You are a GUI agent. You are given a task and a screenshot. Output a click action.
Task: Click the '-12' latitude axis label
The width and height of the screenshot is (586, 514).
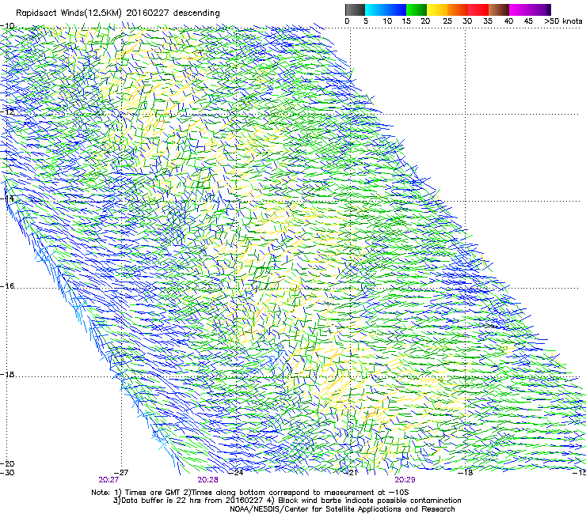tap(7, 111)
